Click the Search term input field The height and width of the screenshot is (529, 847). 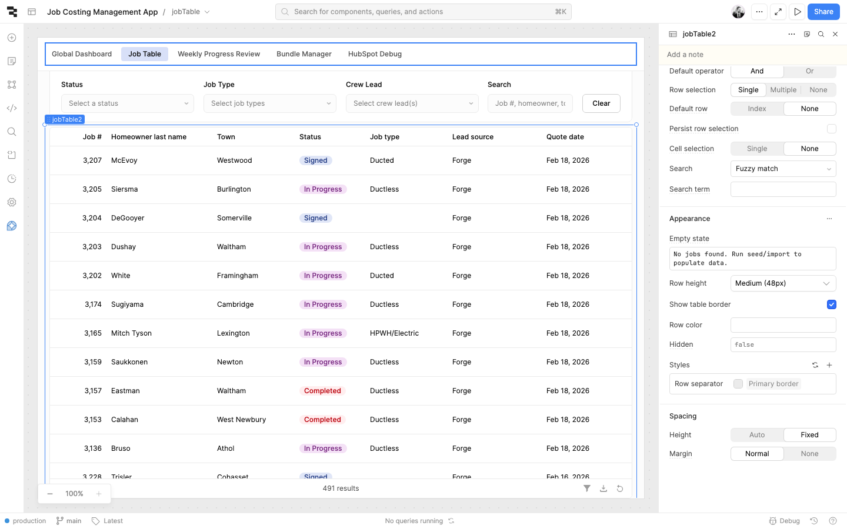783,189
